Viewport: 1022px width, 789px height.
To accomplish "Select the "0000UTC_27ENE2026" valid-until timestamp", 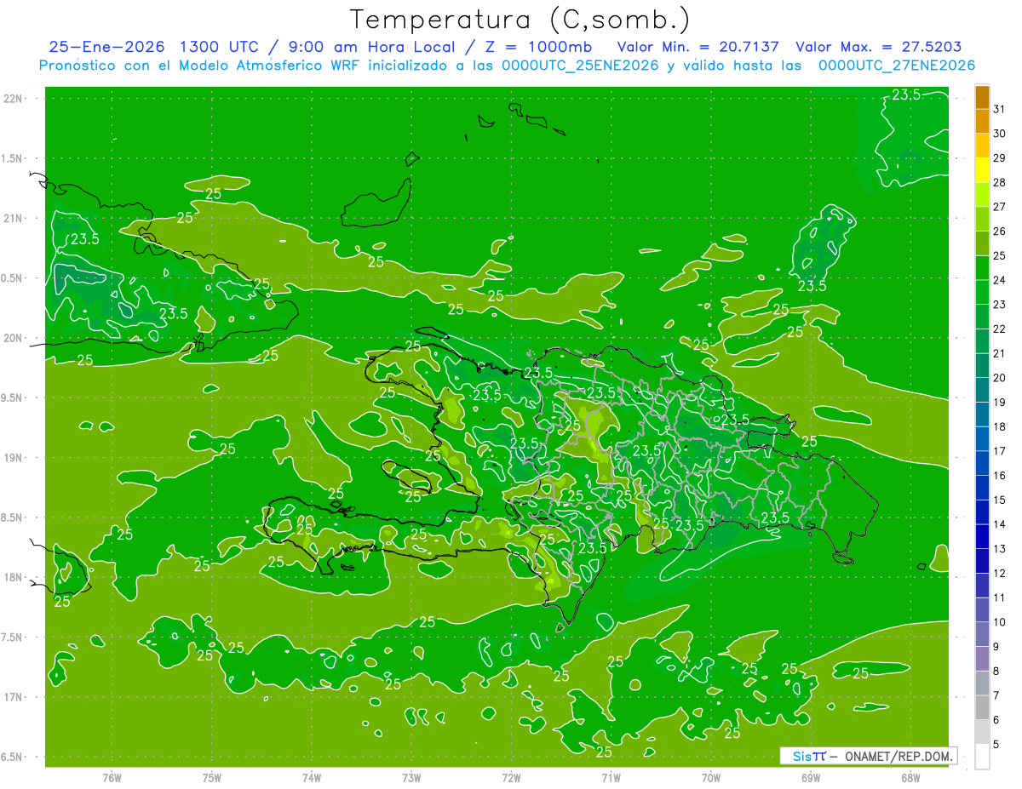I will (x=896, y=66).
